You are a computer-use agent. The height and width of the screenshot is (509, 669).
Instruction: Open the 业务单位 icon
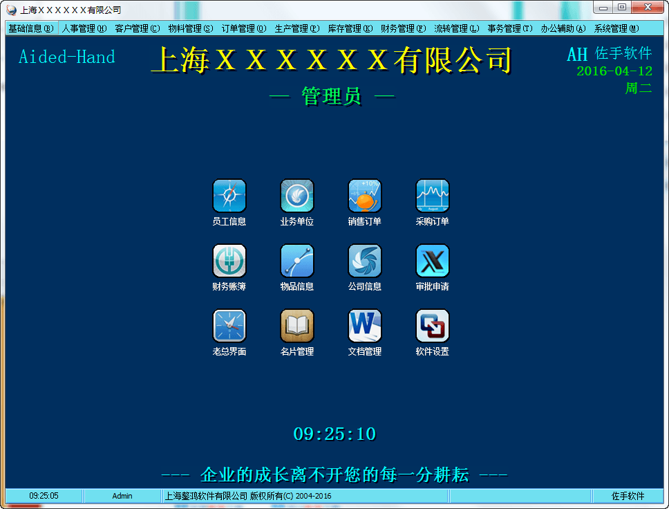coord(297,196)
